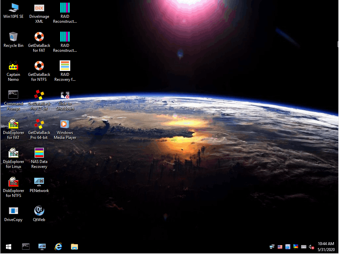Select the RAID Recovery desktop icon
Screen dimensions: 339x254
[x=65, y=66]
